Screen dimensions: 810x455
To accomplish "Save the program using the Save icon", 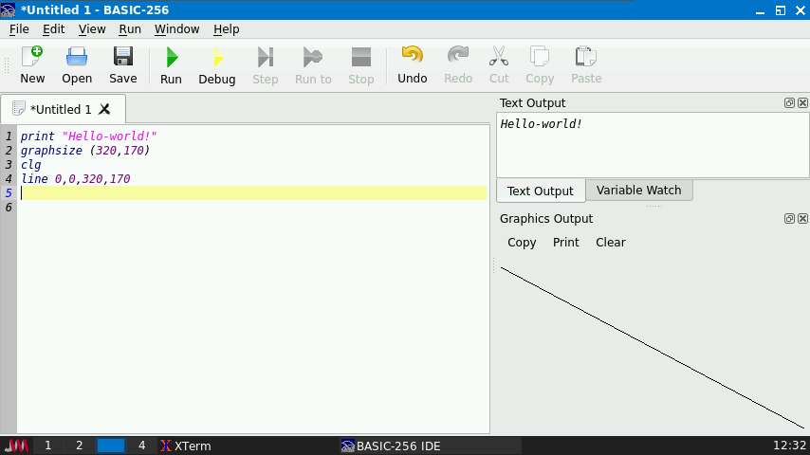I will pyautogui.click(x=122, y=64).
